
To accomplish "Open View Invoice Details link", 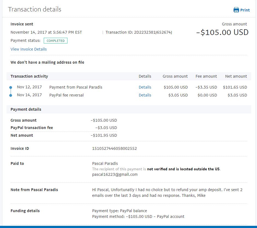I will tap(28, 49).
